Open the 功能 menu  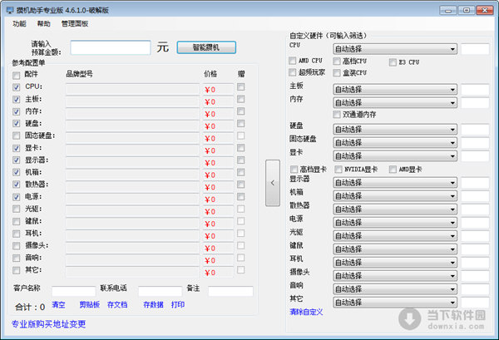click(x=19, y=23)
